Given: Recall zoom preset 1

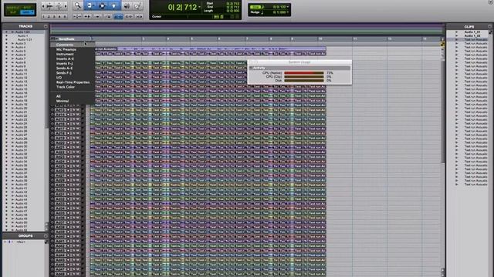Looking at the screenshot, I should tap(43, 17).
